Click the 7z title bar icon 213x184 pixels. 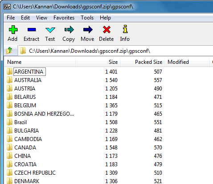7,7
